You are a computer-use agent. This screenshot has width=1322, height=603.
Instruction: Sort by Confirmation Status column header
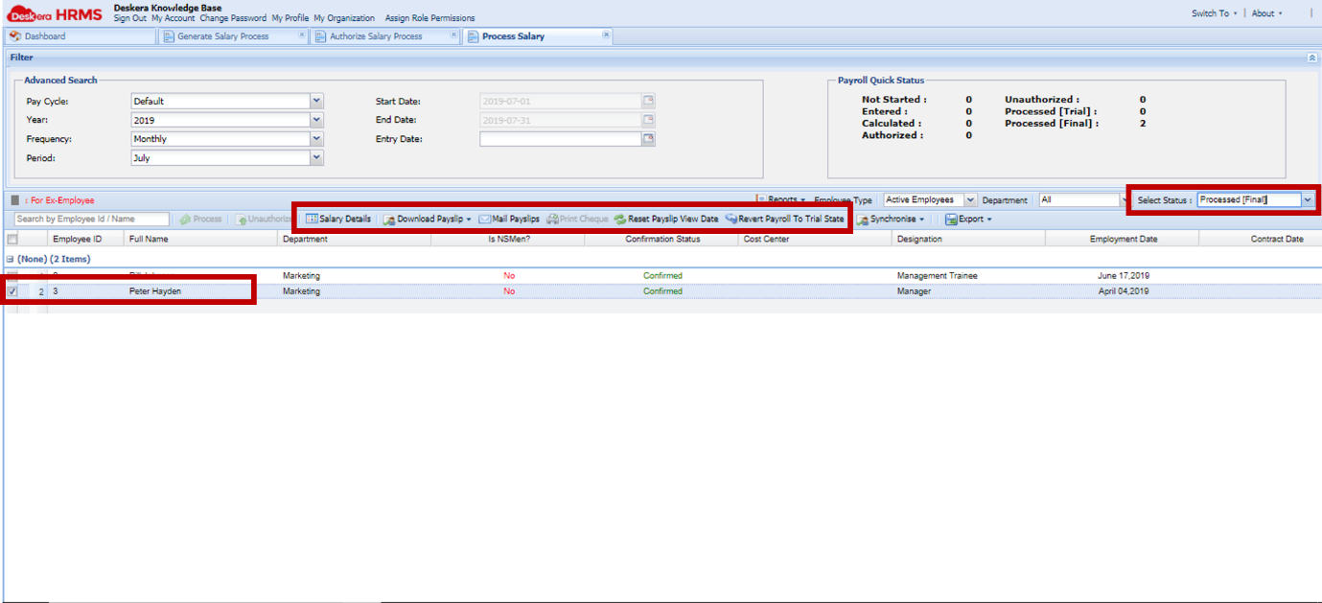coord(661,239)
